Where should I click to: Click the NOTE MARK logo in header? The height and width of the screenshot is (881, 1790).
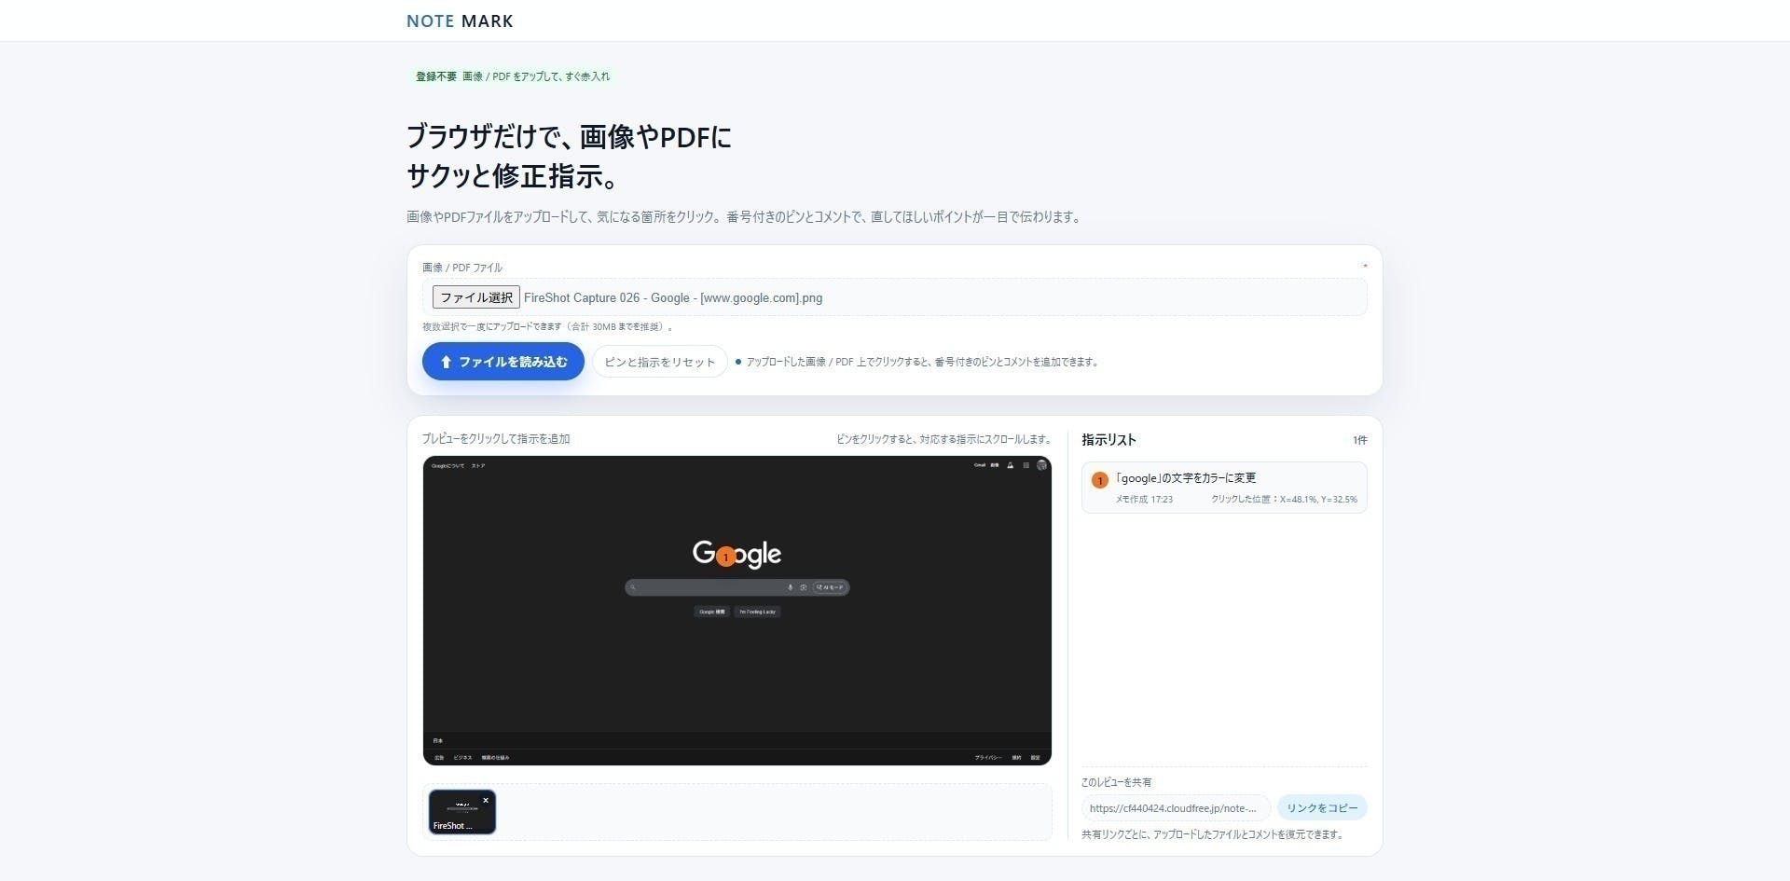(x=460, y=21)
